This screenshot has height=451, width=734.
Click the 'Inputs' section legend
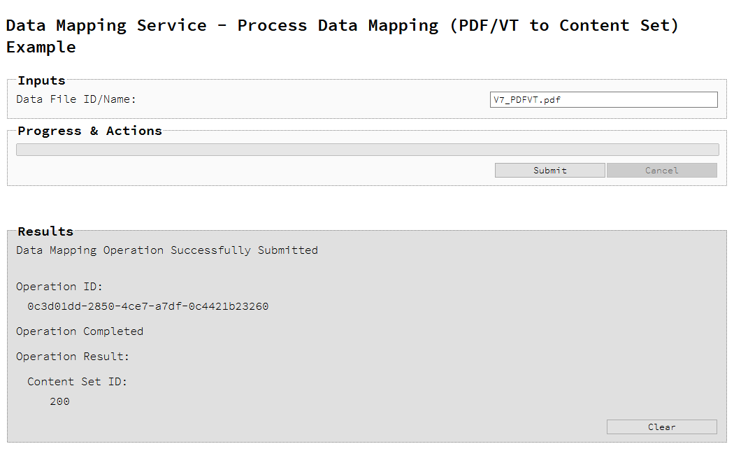point(41,80)
